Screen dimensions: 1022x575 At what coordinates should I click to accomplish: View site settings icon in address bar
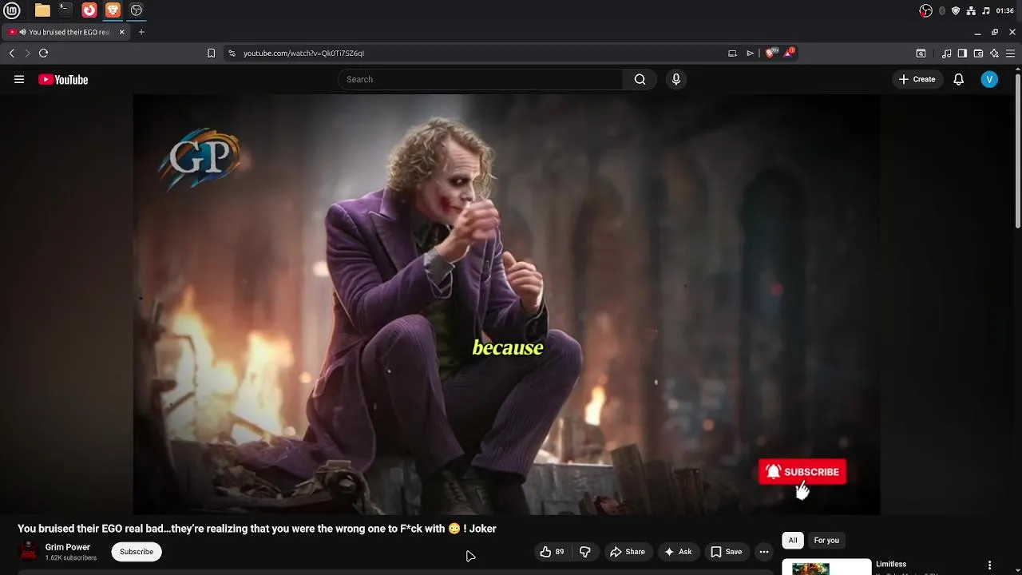pyautogui.click(x=232, y=54)
